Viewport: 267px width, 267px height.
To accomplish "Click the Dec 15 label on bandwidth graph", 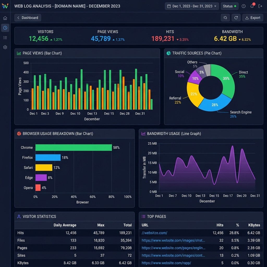I will tap(214, 196).
